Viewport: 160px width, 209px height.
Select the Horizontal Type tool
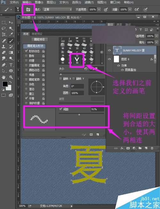(x=11, y=65)
